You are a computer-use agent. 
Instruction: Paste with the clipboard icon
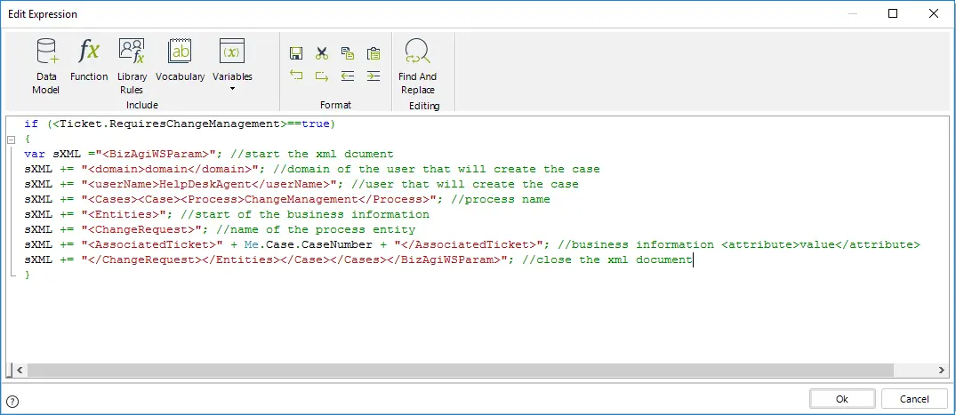pos(374,53)
